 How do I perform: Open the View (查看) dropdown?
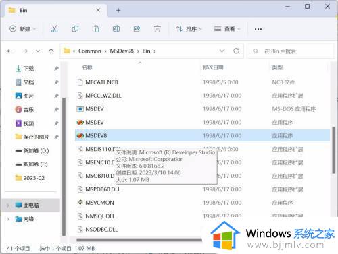(227, 29)
